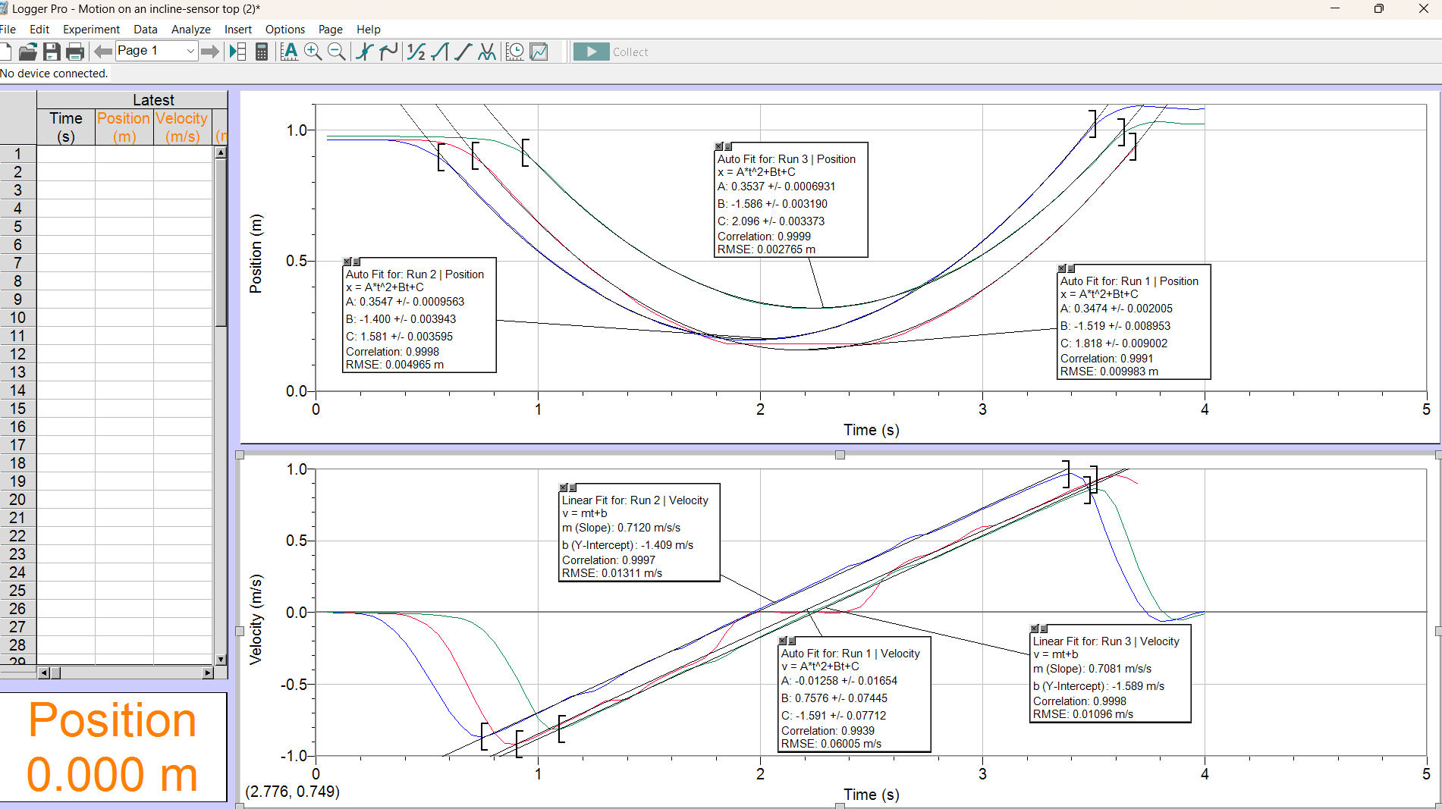The width and height of the screenshot is (1442, 809).
Task: Close the Run 2 Velocity linear fit box
Action: 563,488
